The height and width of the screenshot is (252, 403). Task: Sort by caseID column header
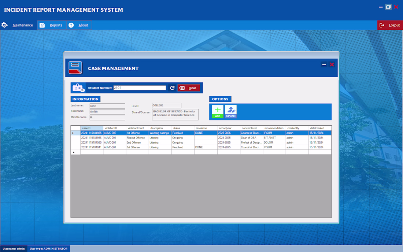(x=92, y=128)
